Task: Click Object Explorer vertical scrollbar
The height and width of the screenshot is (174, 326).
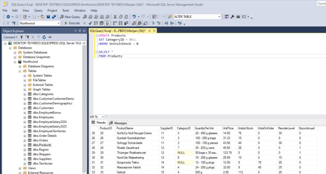Action: [x=84, y=108]
